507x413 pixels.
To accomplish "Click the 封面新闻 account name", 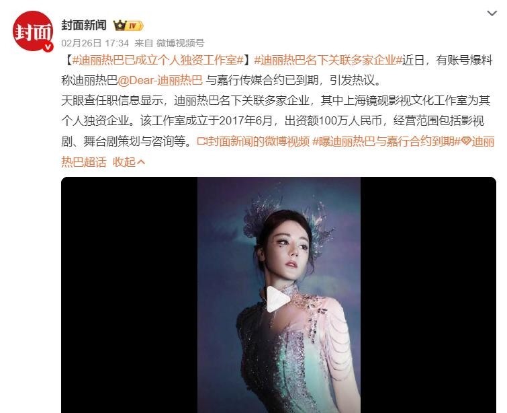I will click(84, 25).
